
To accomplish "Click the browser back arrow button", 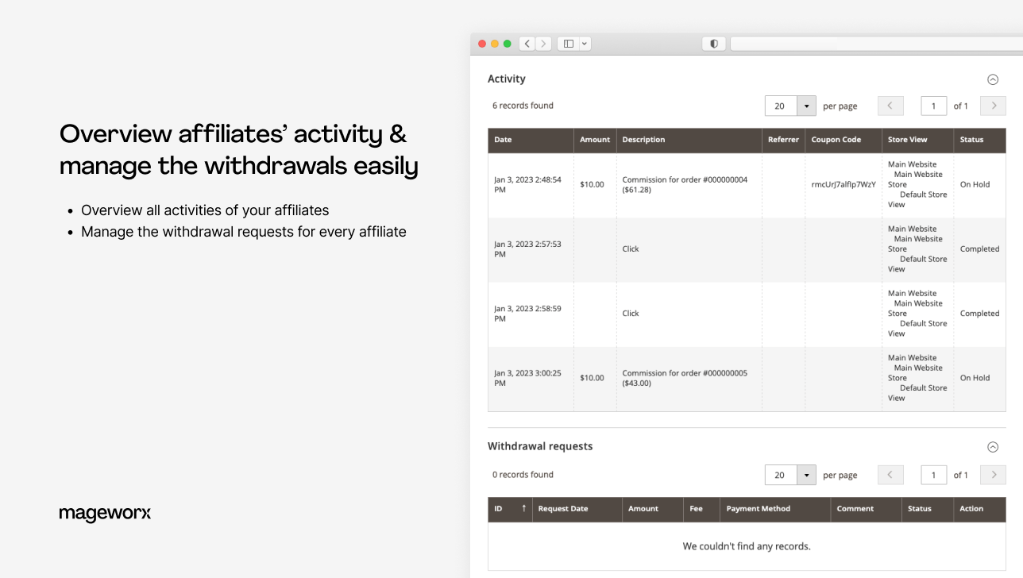I will pos(527,44).
